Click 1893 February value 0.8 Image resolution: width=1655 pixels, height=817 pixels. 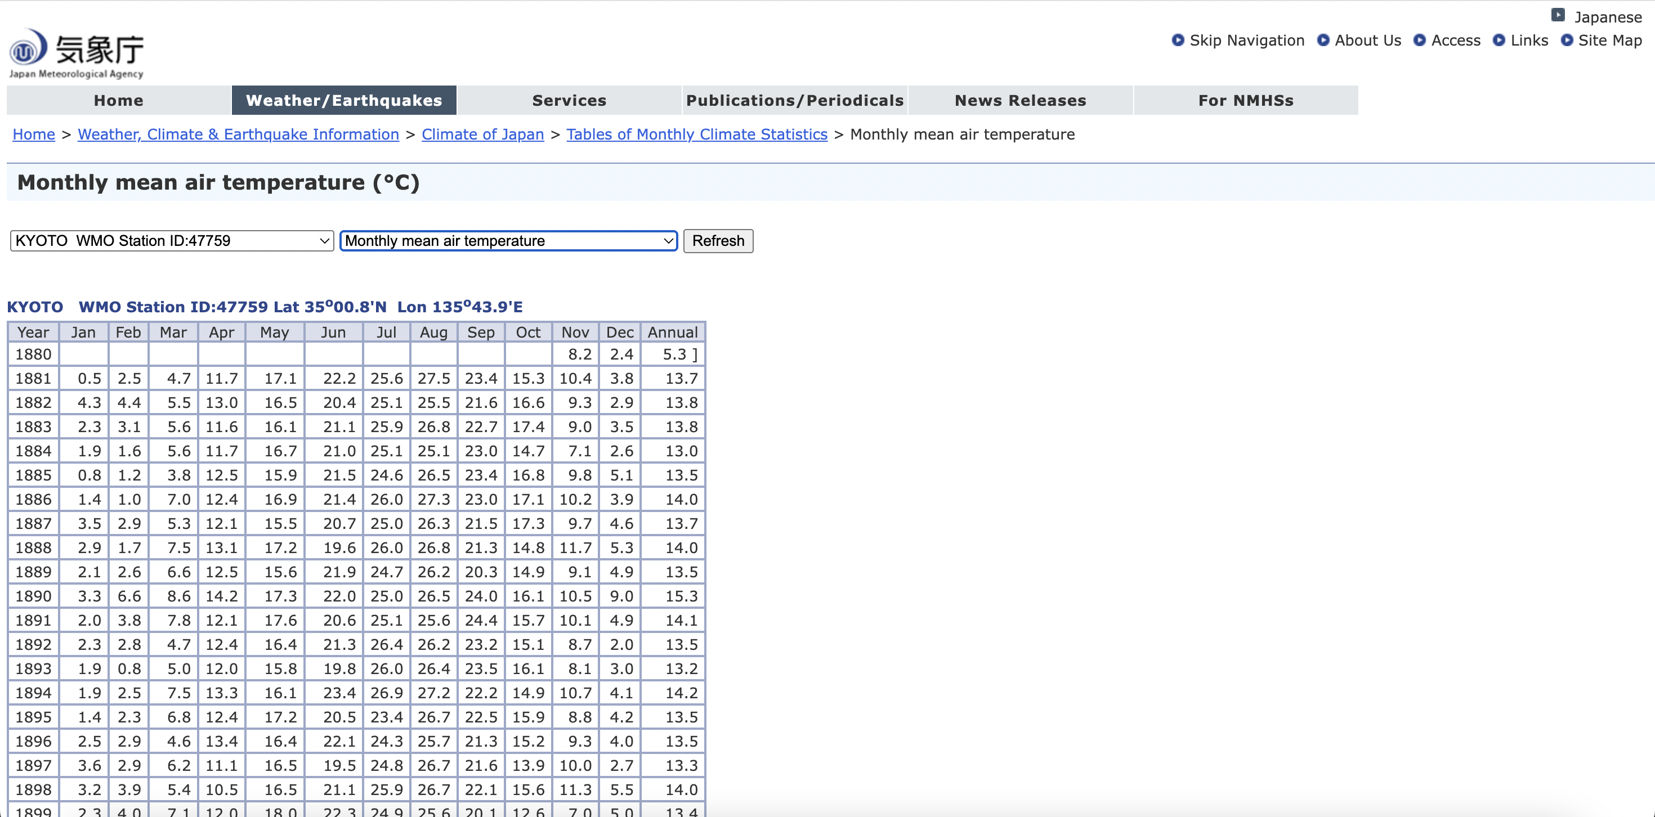pyautogui.click(x=129, y=668)
